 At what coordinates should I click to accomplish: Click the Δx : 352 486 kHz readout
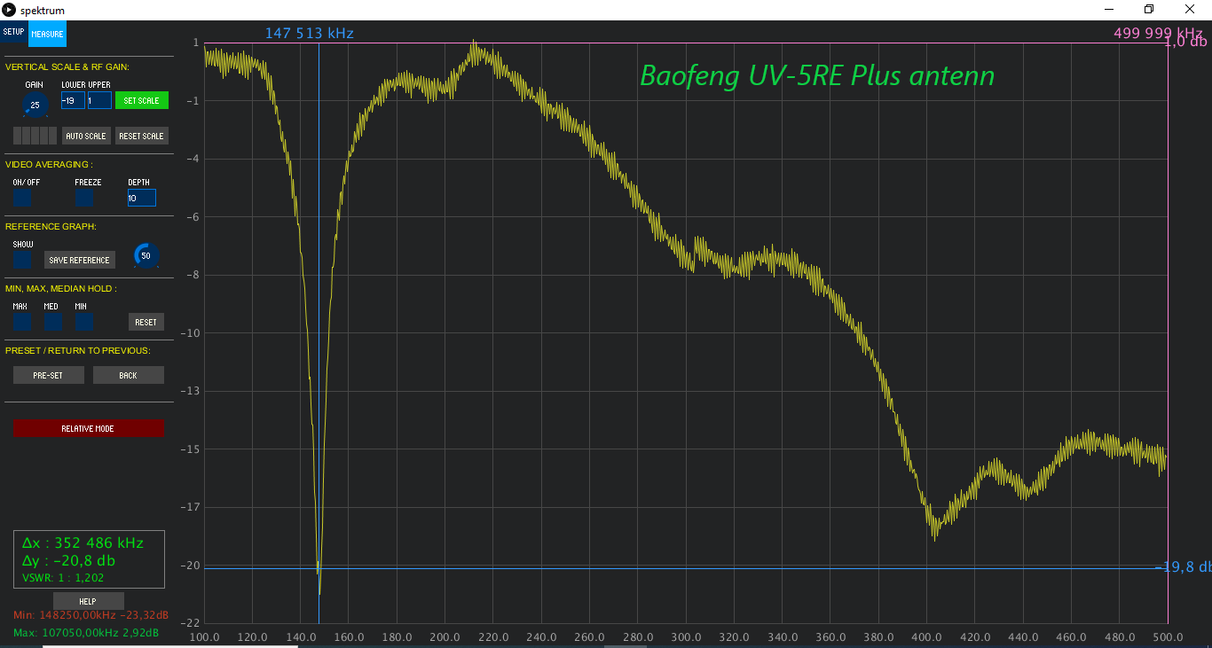pyautogui.click(x=83, y=543)
